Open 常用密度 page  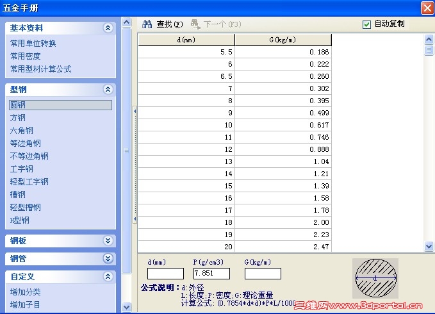tap(25, 56)
